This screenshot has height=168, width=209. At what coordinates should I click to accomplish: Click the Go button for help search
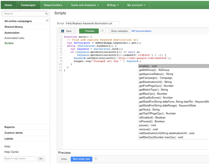point(41,159)
